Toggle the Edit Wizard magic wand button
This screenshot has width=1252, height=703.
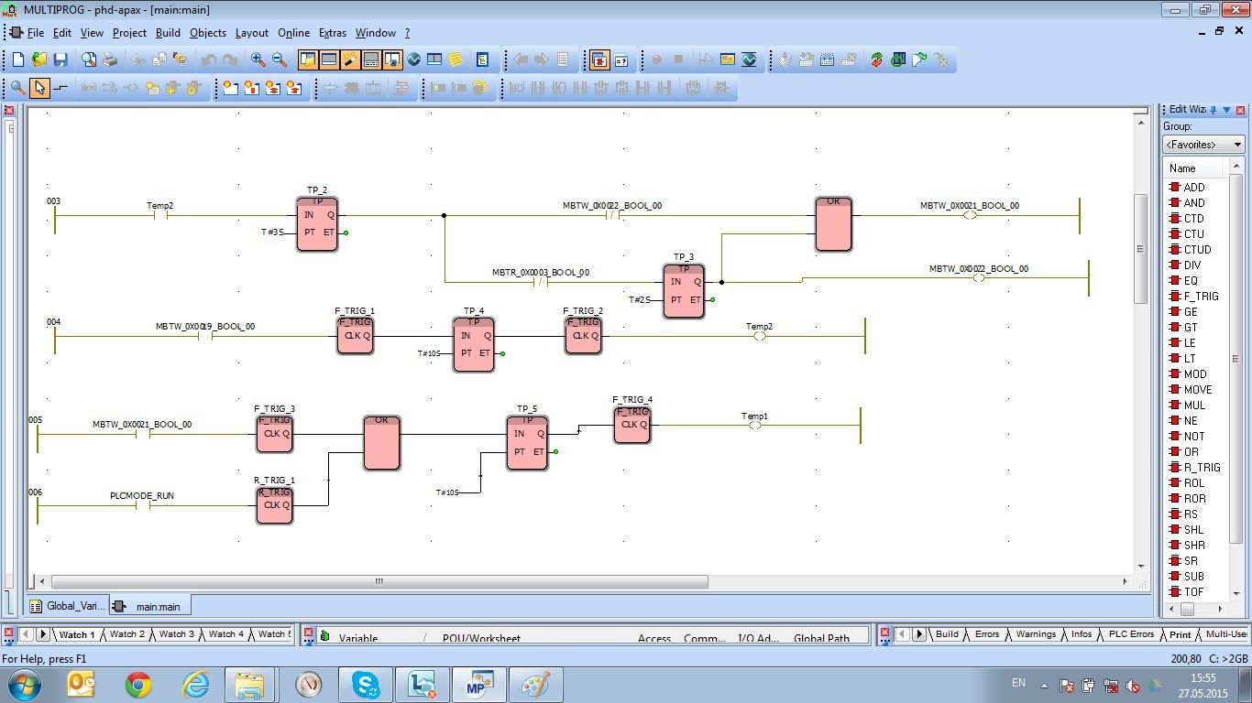pos(350,59)
